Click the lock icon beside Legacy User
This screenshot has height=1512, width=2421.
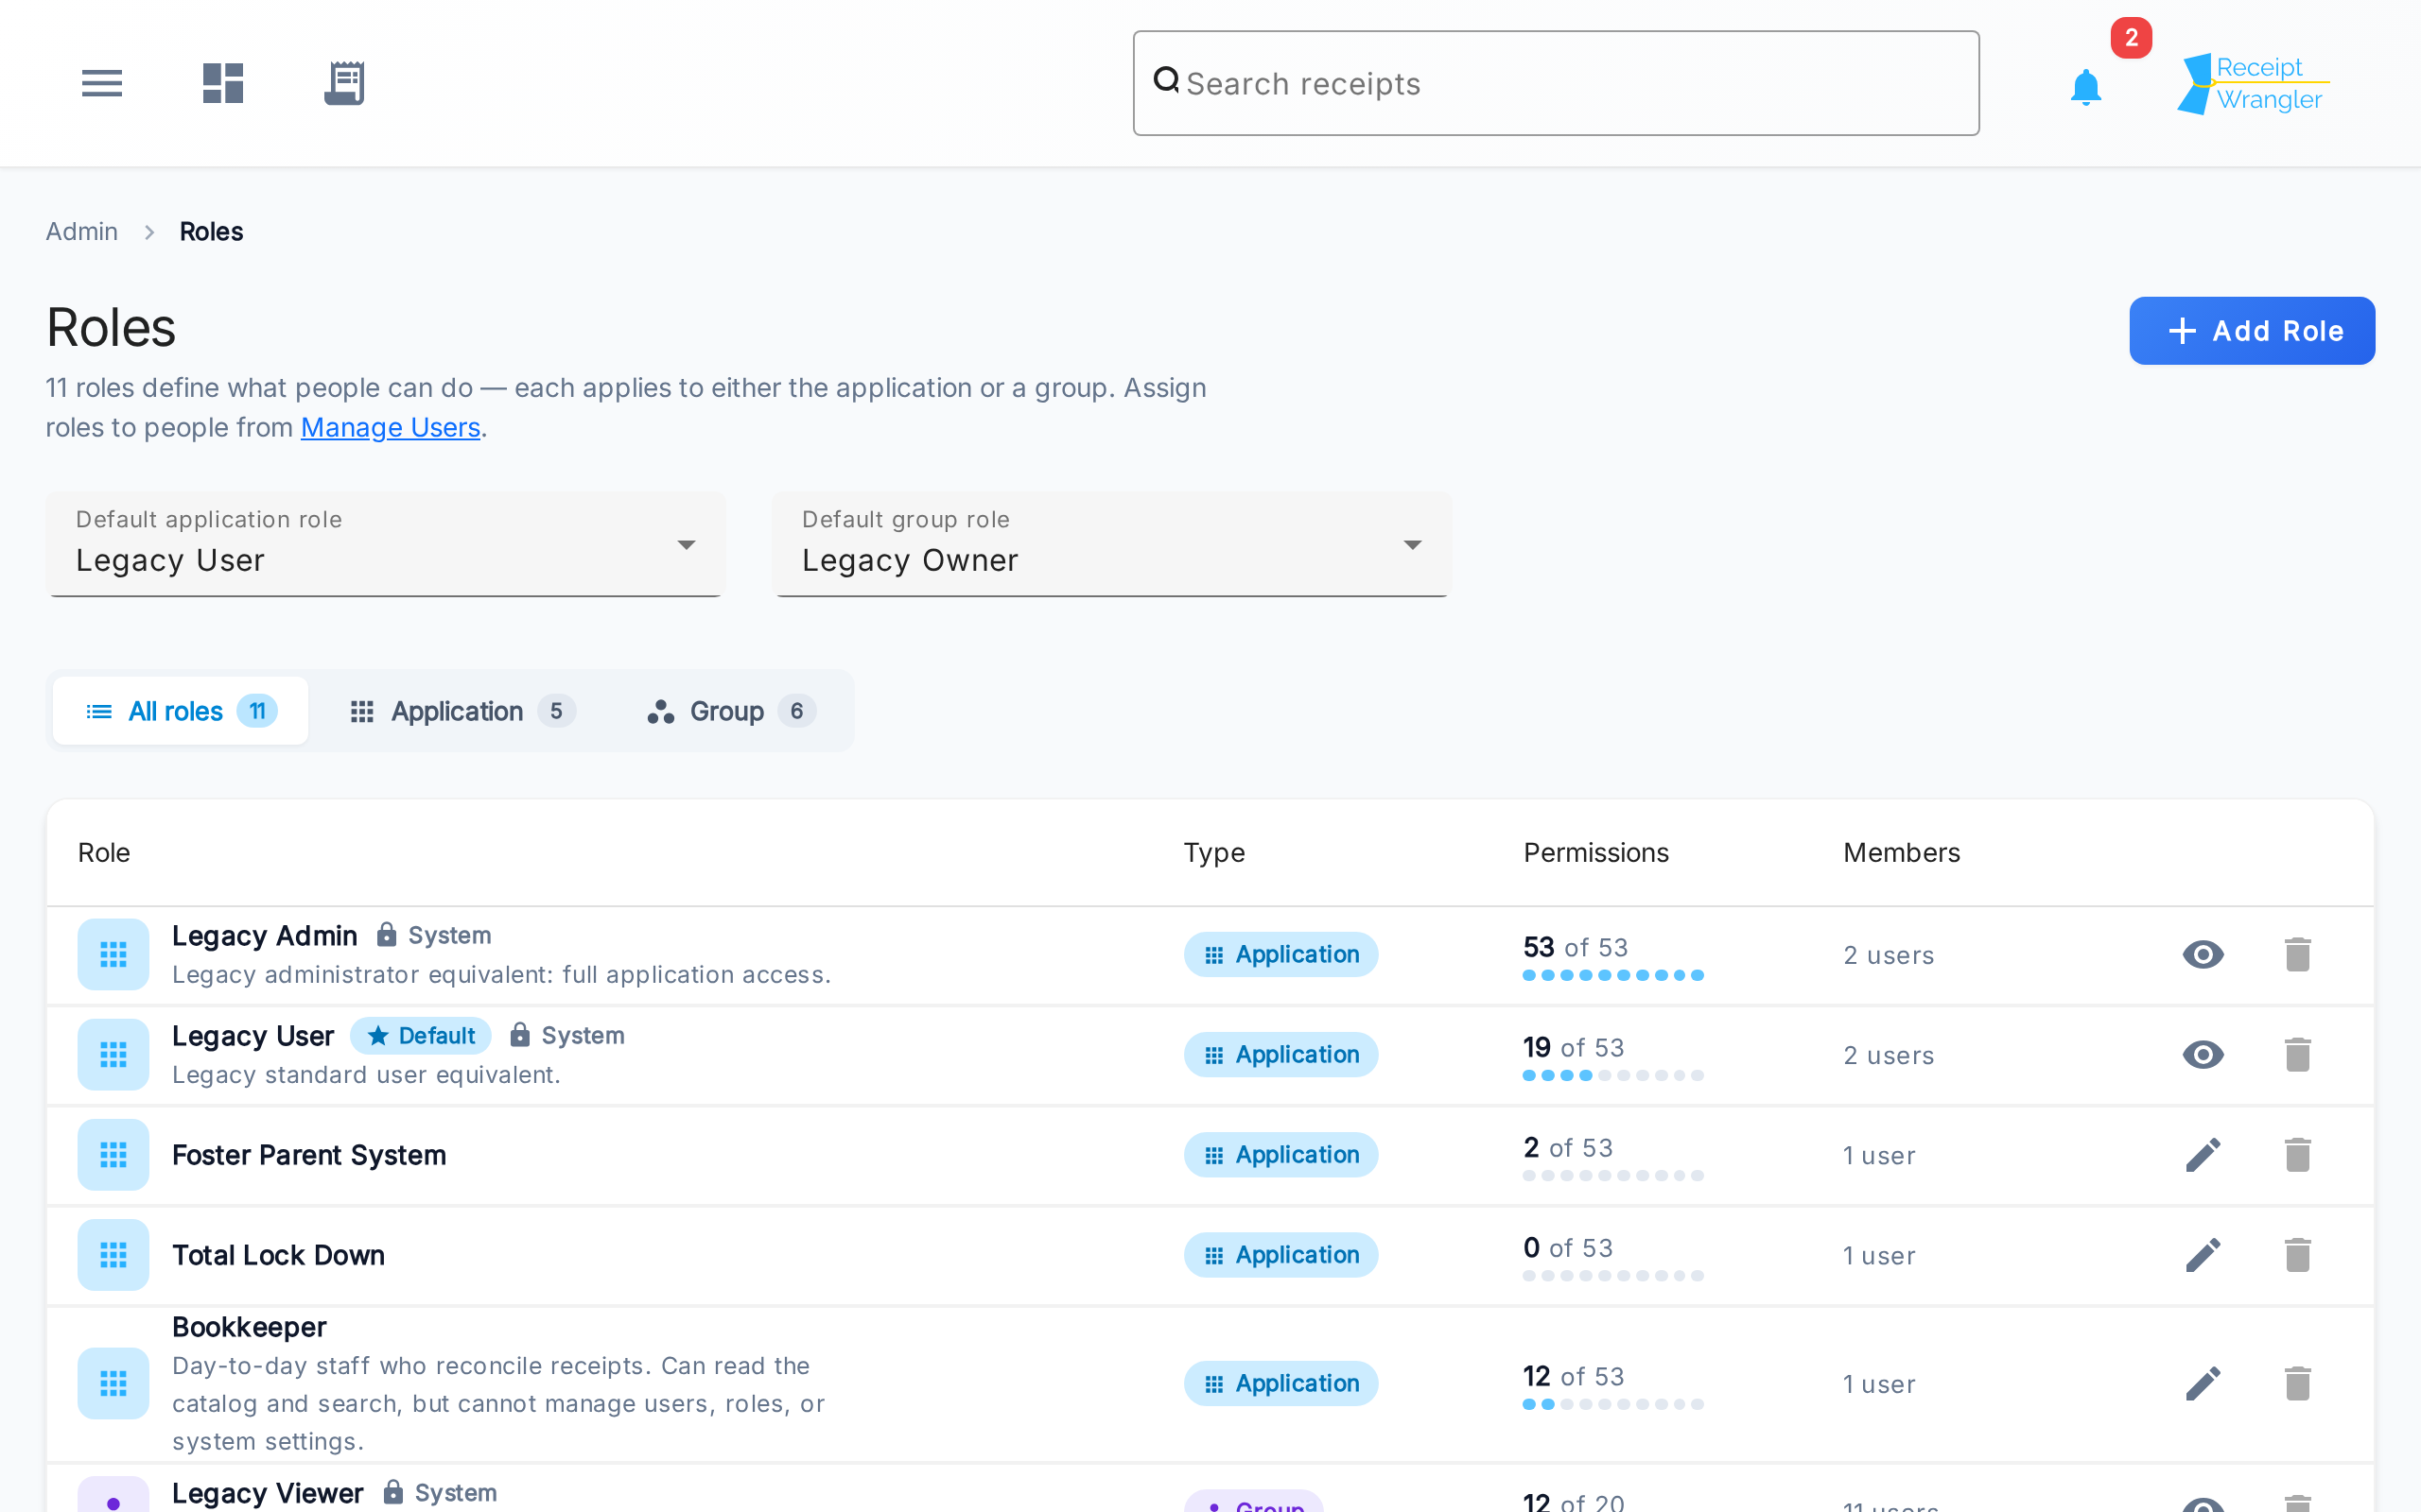(x=519, y=1034)
